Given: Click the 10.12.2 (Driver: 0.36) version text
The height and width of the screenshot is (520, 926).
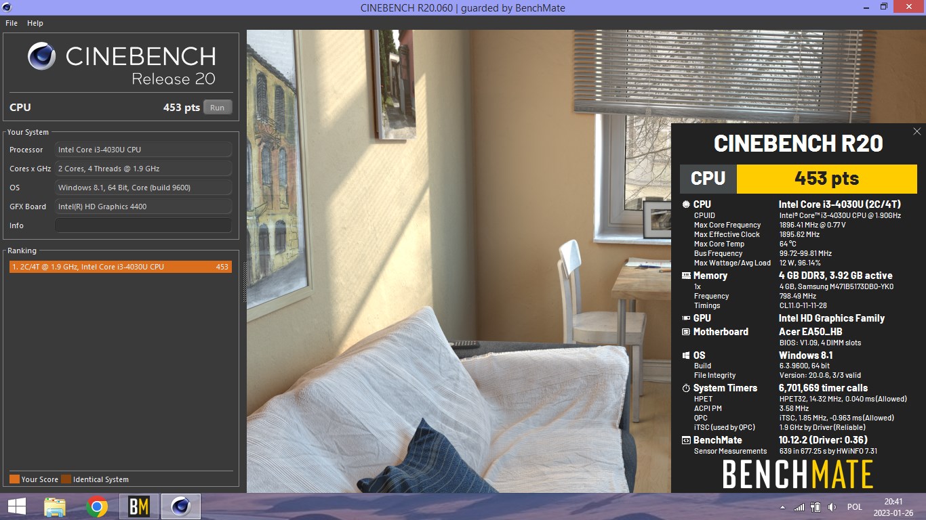Looking at the screenshot, I should pyautogui.click(x=824, y=440).
